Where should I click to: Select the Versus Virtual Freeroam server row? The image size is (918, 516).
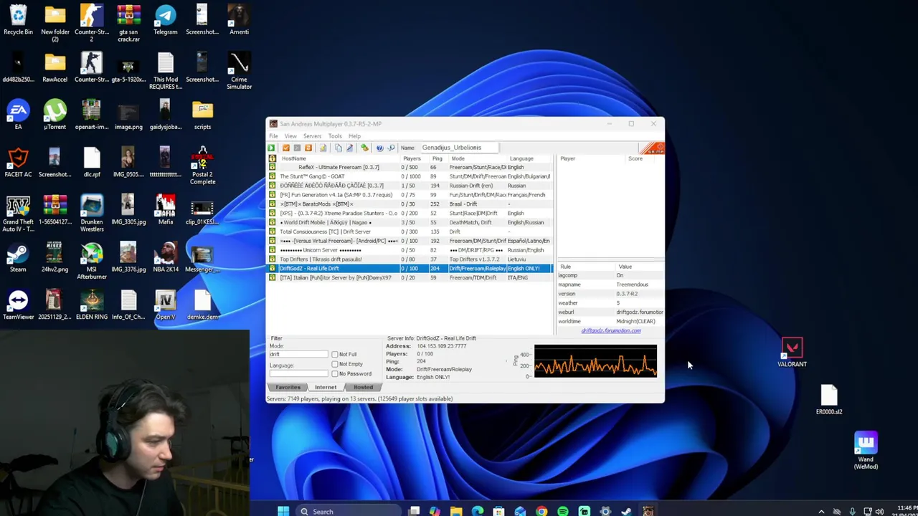tap(410, 241)
